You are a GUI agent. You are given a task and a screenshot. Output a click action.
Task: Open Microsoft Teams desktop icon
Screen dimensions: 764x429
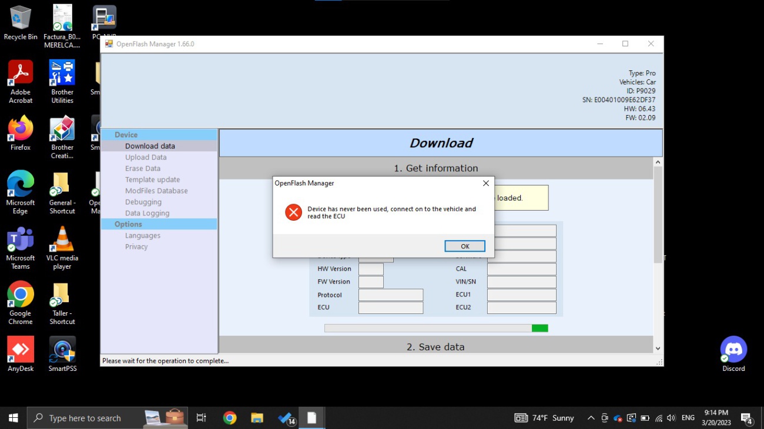(21, 247)
